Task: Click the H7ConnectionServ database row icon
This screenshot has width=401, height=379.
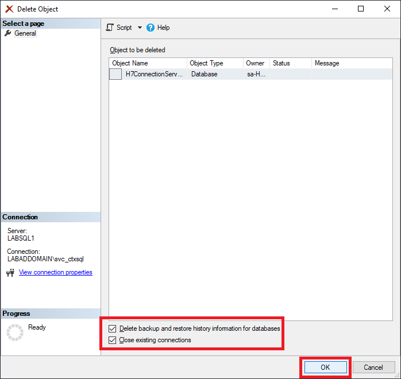Action: [x=115, y=74]
